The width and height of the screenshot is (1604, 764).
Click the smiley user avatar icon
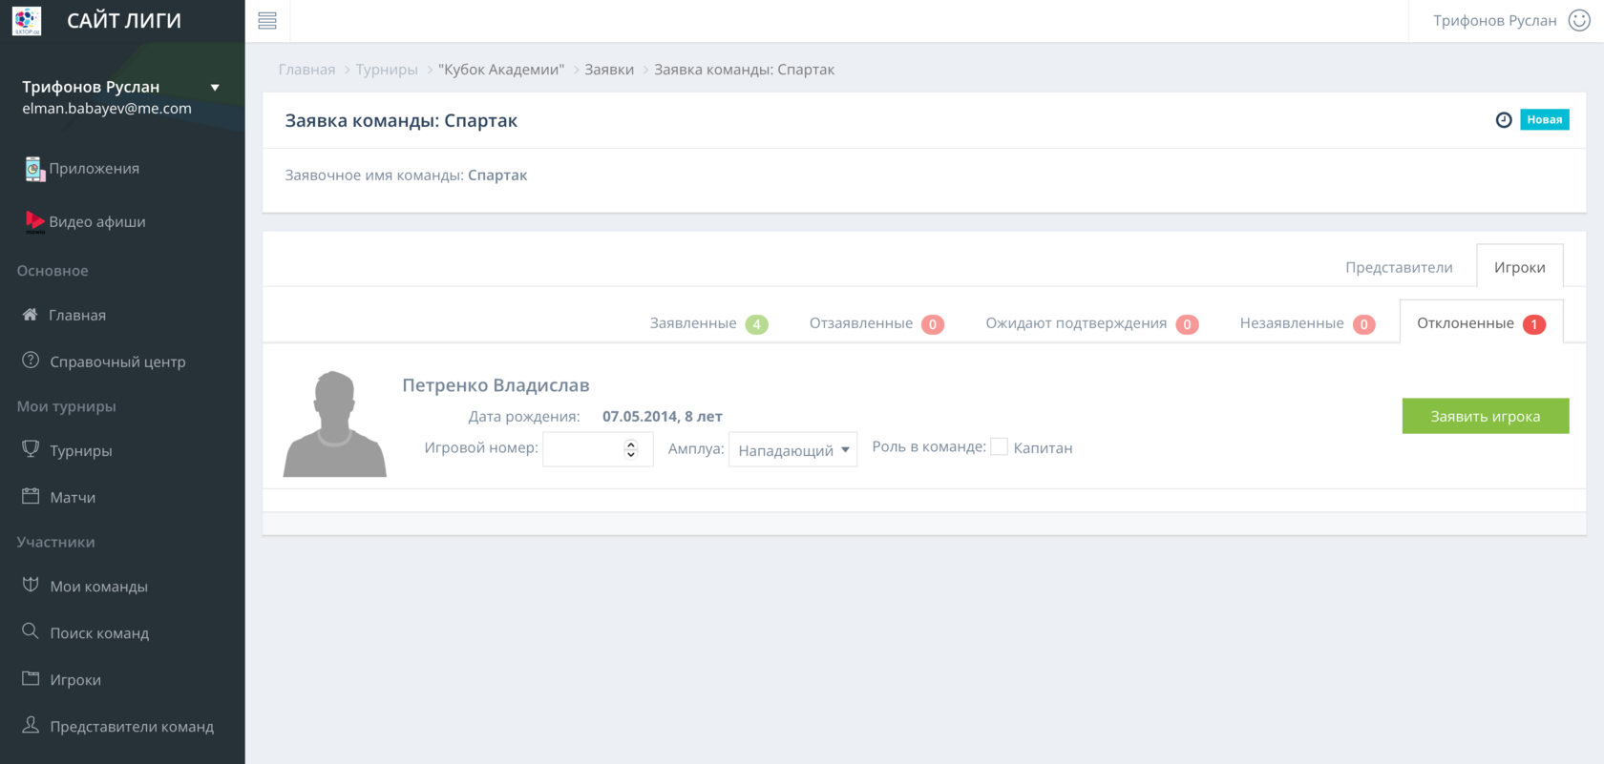(x=1579, y=20)
